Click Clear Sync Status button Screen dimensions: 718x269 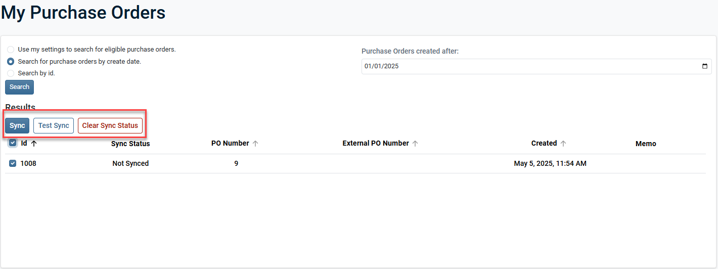[x=110, y=126]
